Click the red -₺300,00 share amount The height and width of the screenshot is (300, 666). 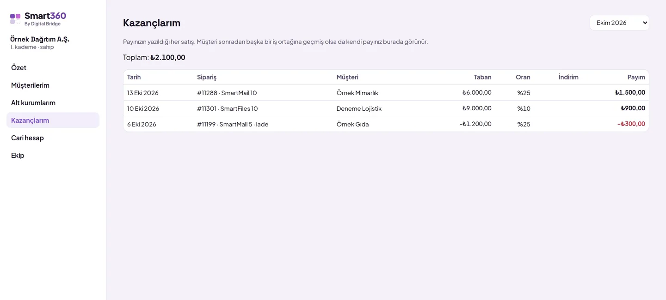point(631,124)
